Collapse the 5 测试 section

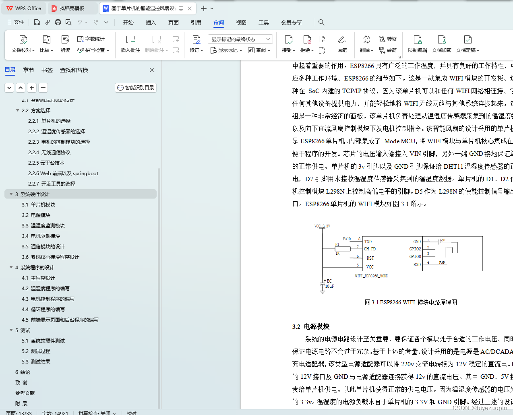11,330
